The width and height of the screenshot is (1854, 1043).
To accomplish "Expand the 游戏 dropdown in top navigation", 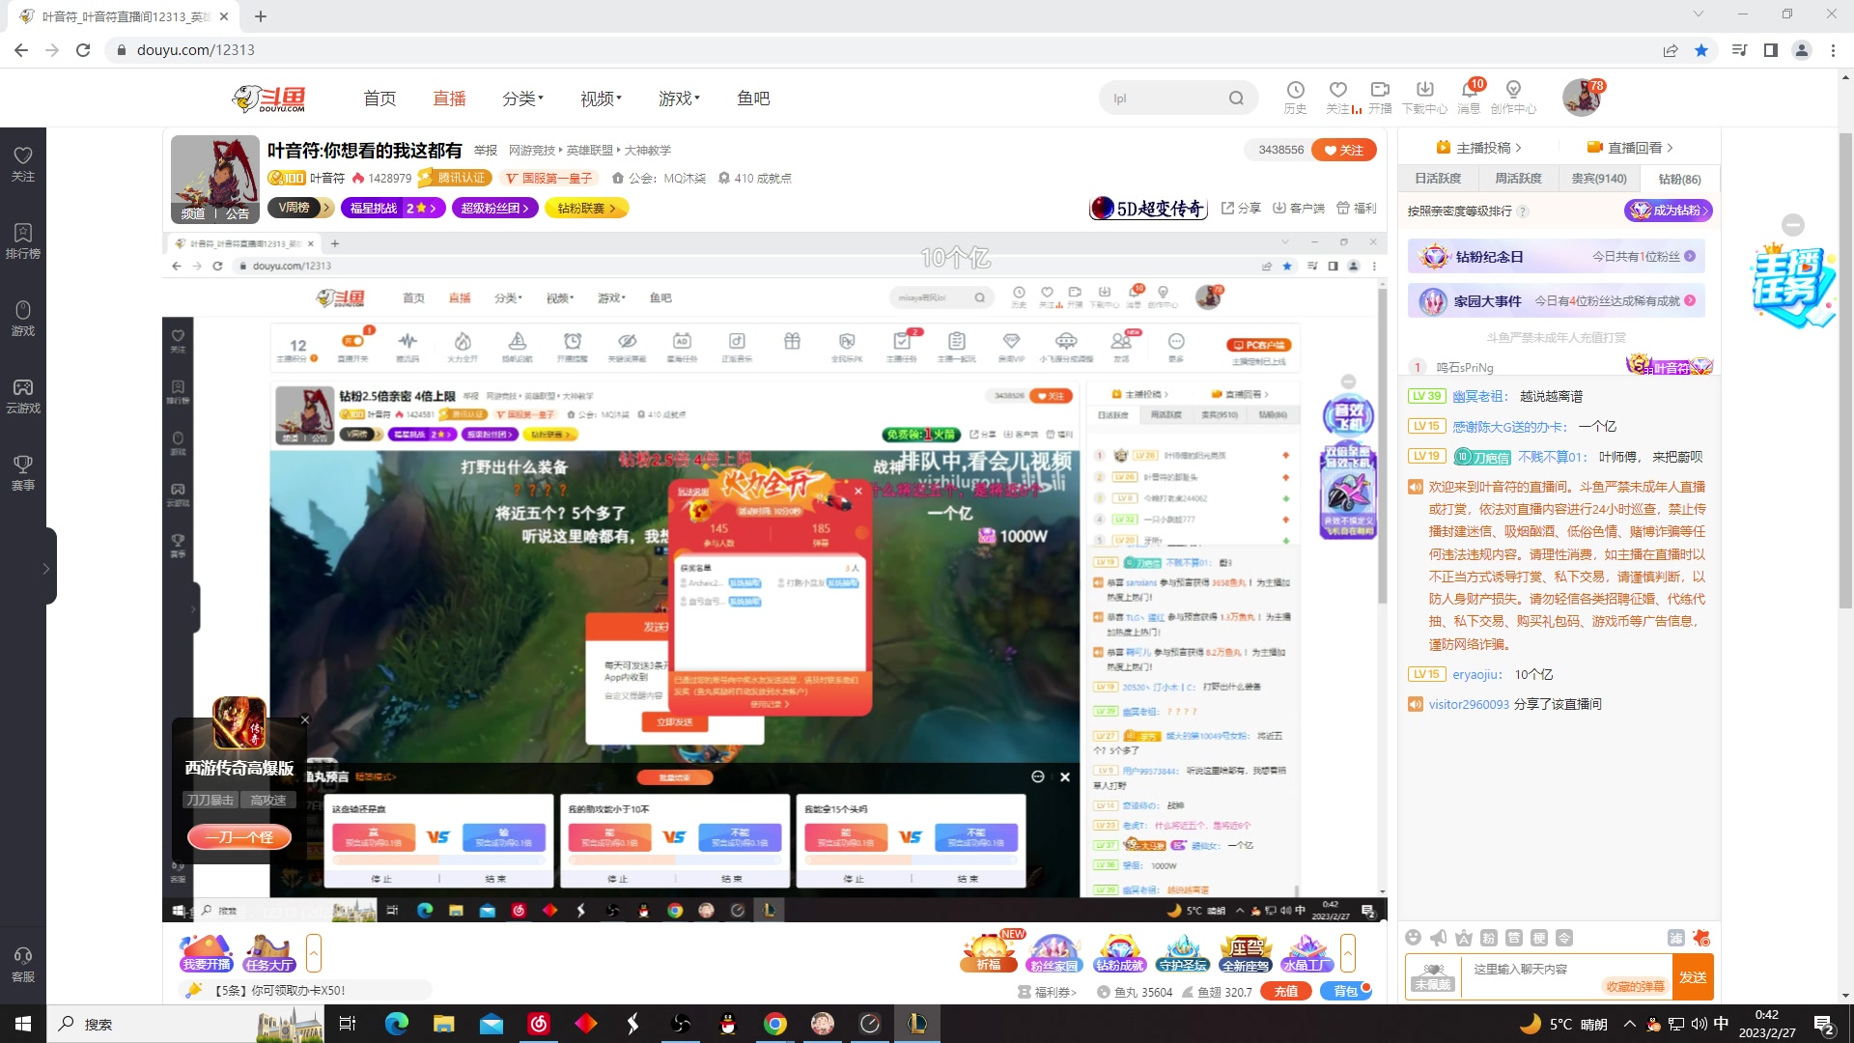I will coord(679,99).
